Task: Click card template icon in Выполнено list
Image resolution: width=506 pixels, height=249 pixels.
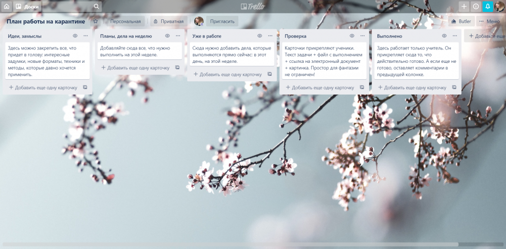Action: click(x=454, y=87)
